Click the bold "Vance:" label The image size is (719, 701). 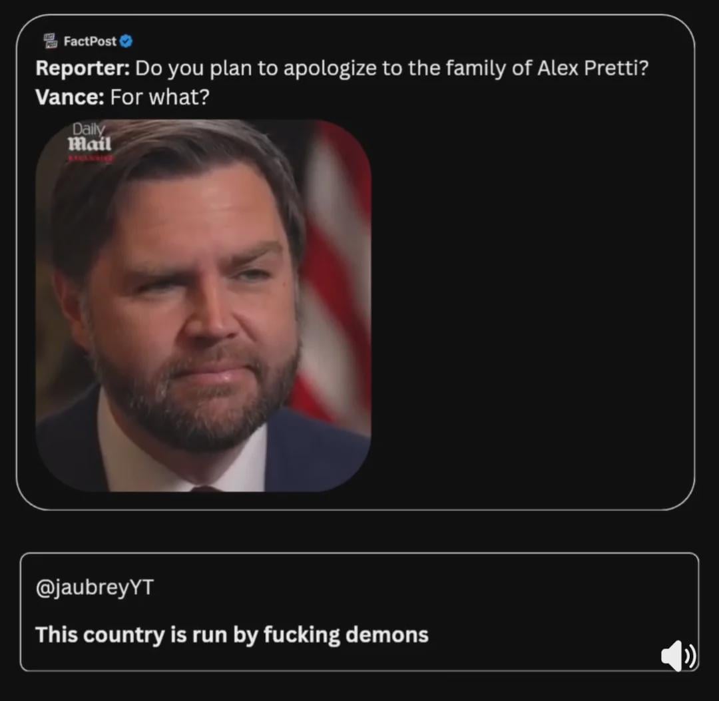tap(69, 97)
